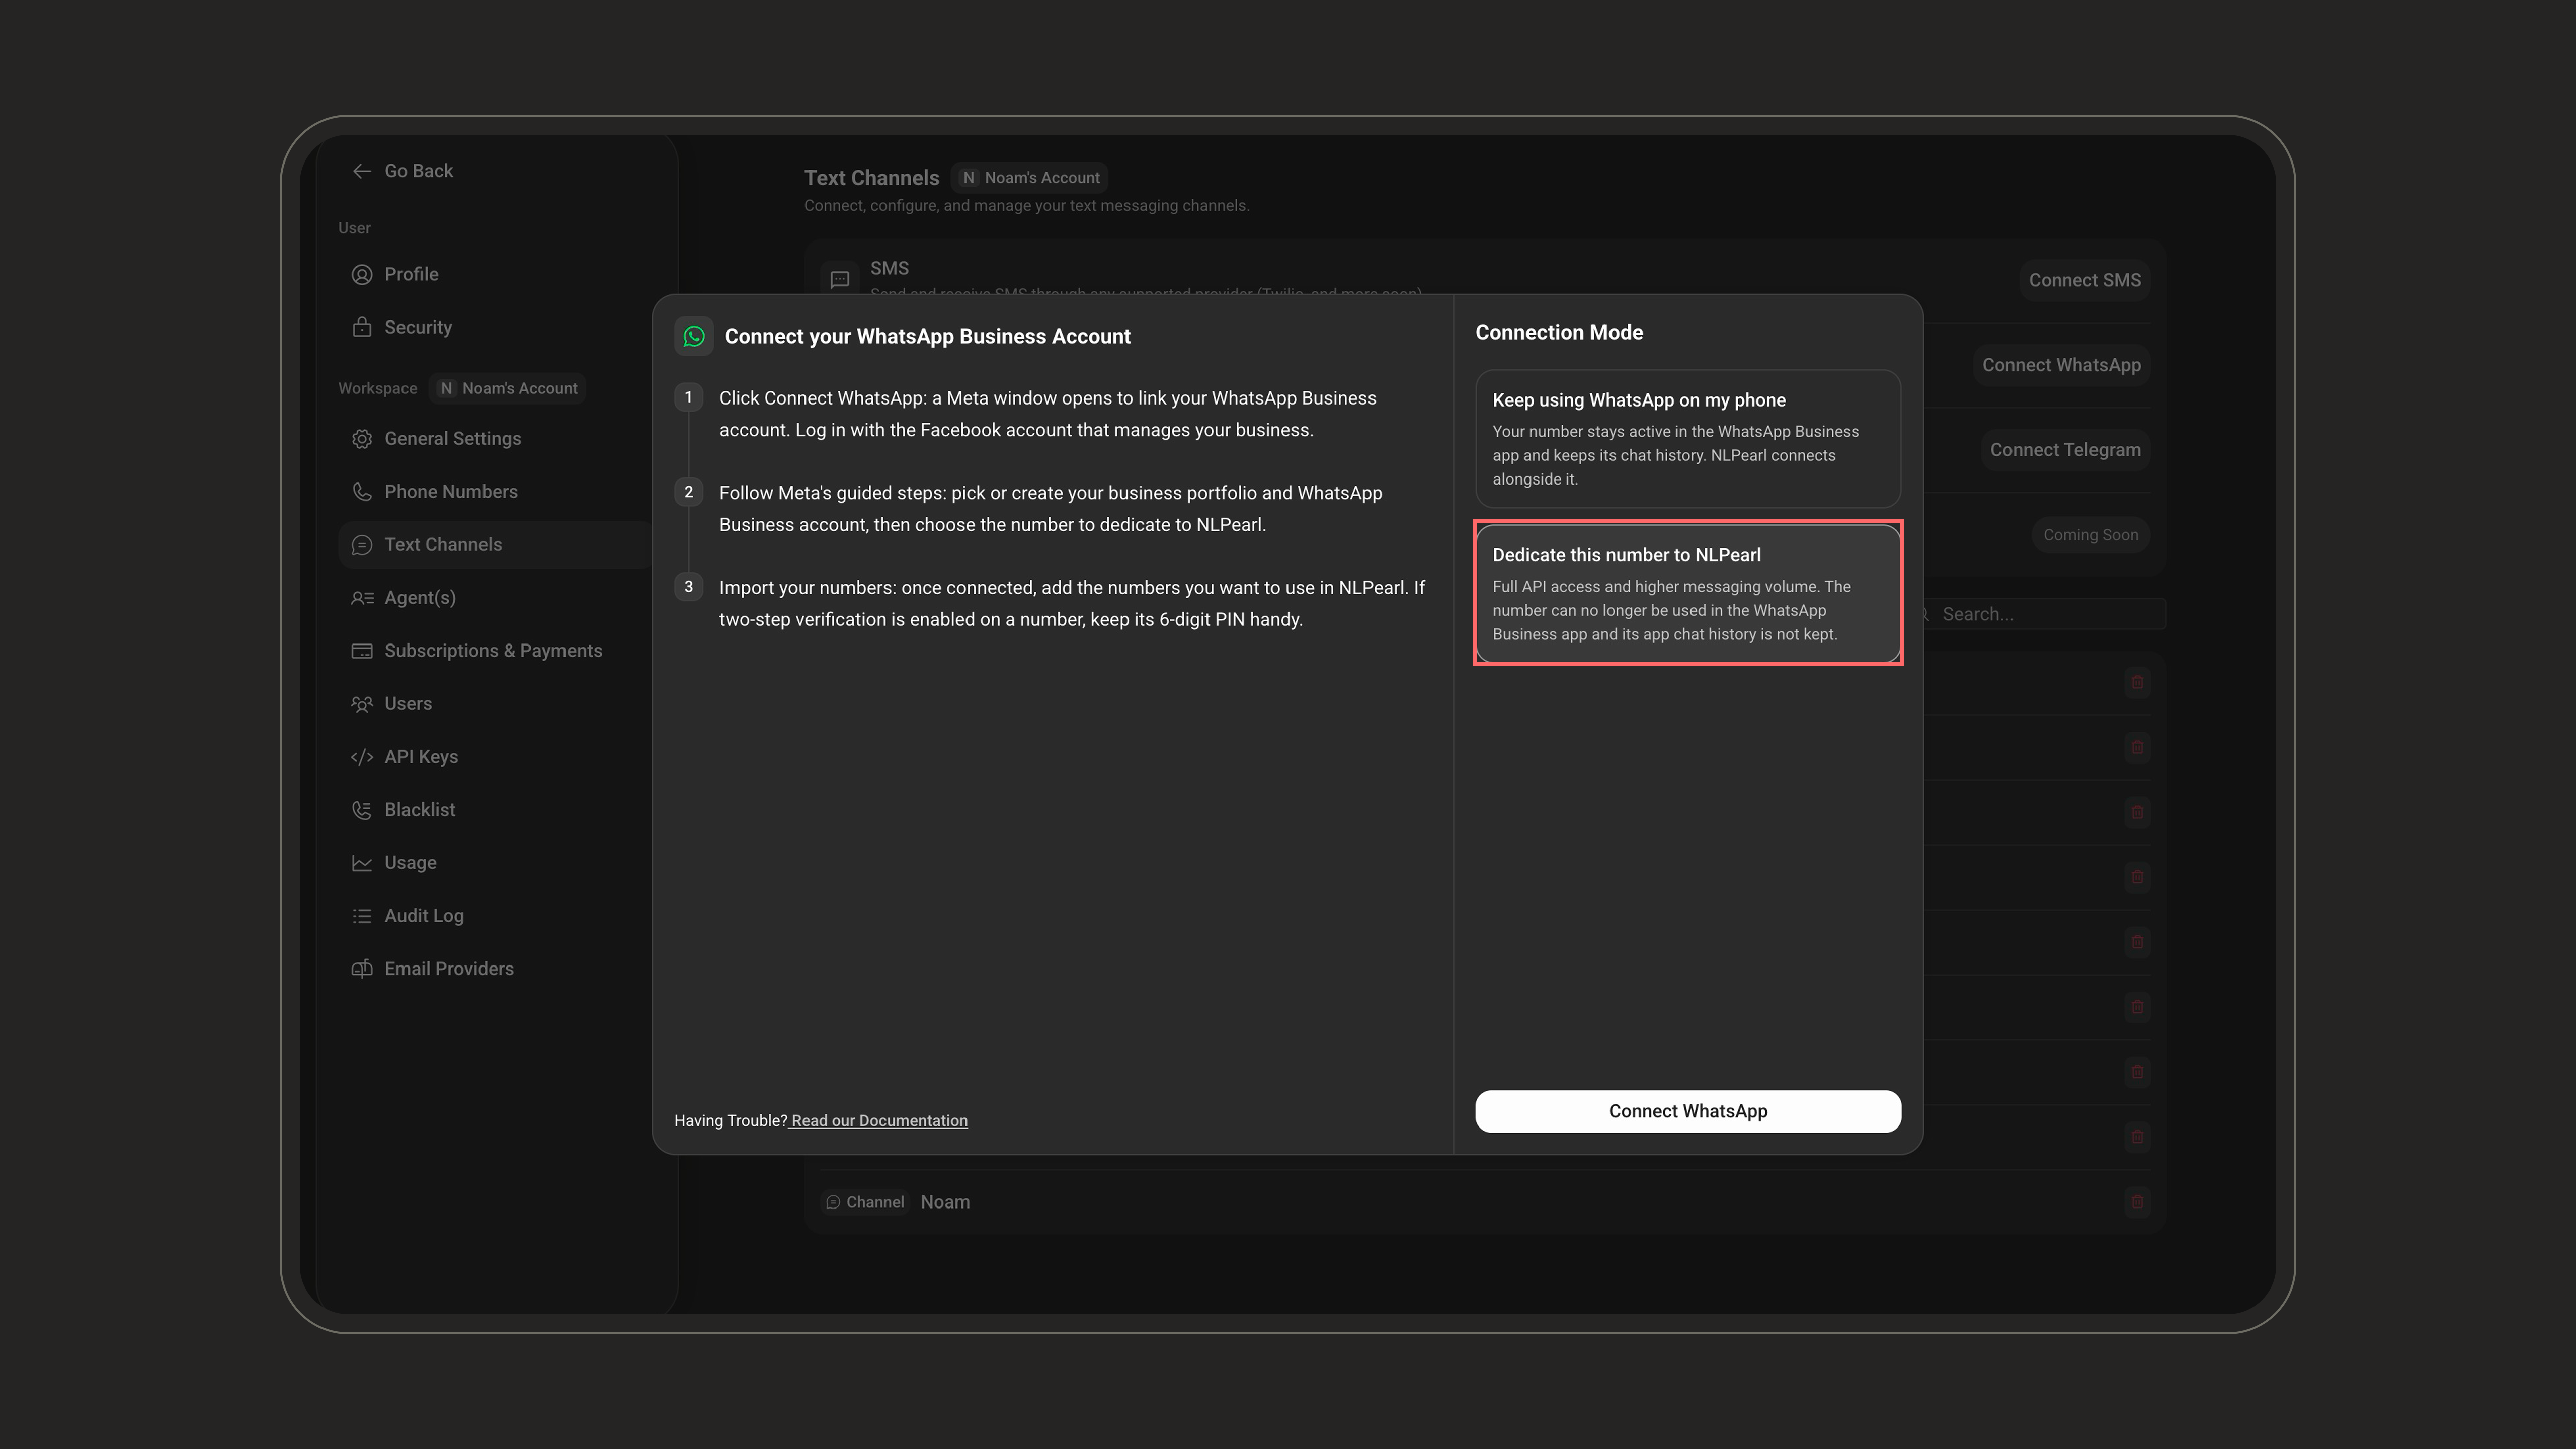The width and height of the screenshot is (2576, 1449).
Task: Click the white Connect WhatsApp button in dialog
Action: [x=1688, y=1111]
